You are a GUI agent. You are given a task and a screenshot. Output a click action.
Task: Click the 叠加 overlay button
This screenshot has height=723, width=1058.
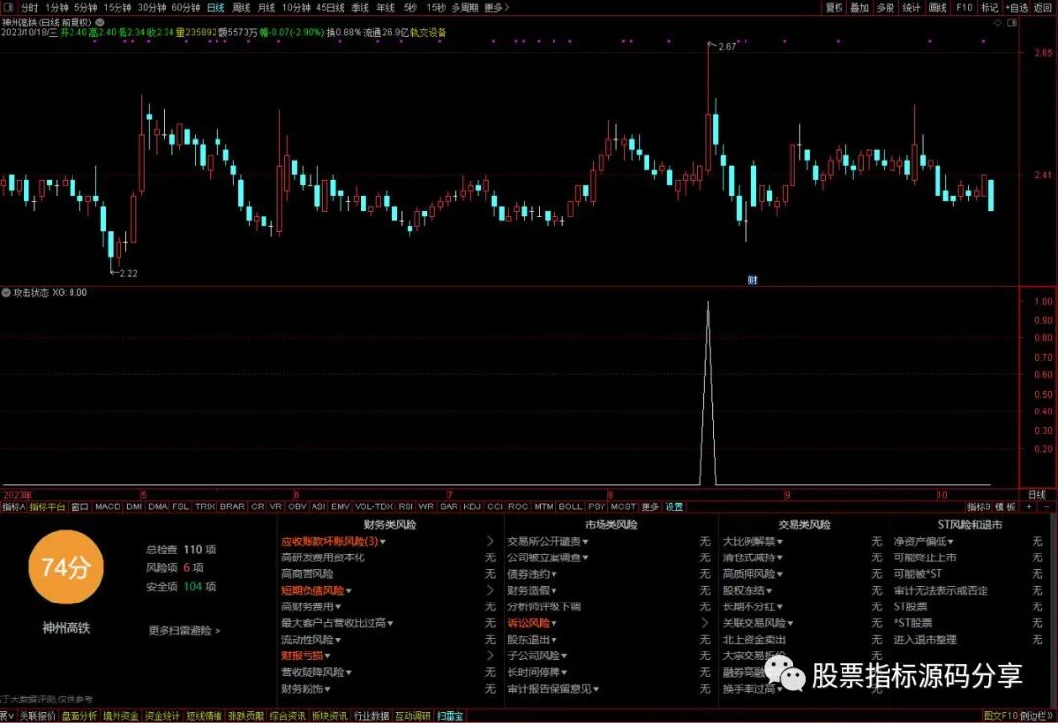[x=860, y=8]
